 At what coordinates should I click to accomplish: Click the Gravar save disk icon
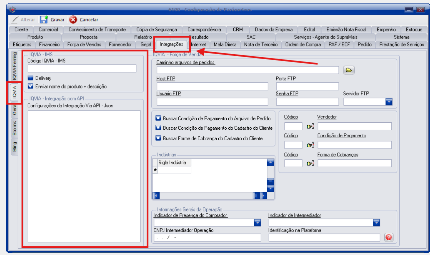click(x=44, y=20)
